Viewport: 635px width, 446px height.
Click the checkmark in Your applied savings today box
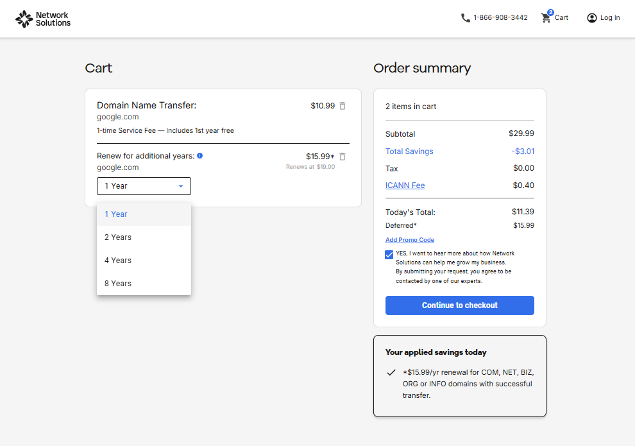tap(392, 372)
